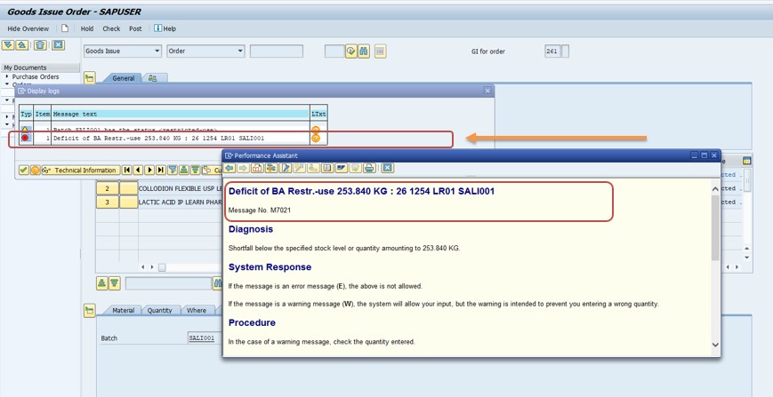Click Post in the application toolbar
Image resolution: width=773 pixels, height=397 pixels.
135,29
